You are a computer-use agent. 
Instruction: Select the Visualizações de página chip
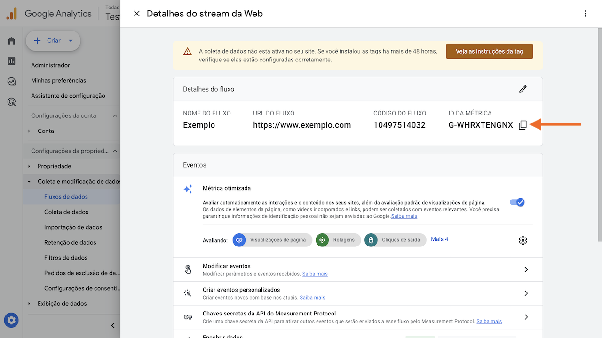click(x=273, y=240)
